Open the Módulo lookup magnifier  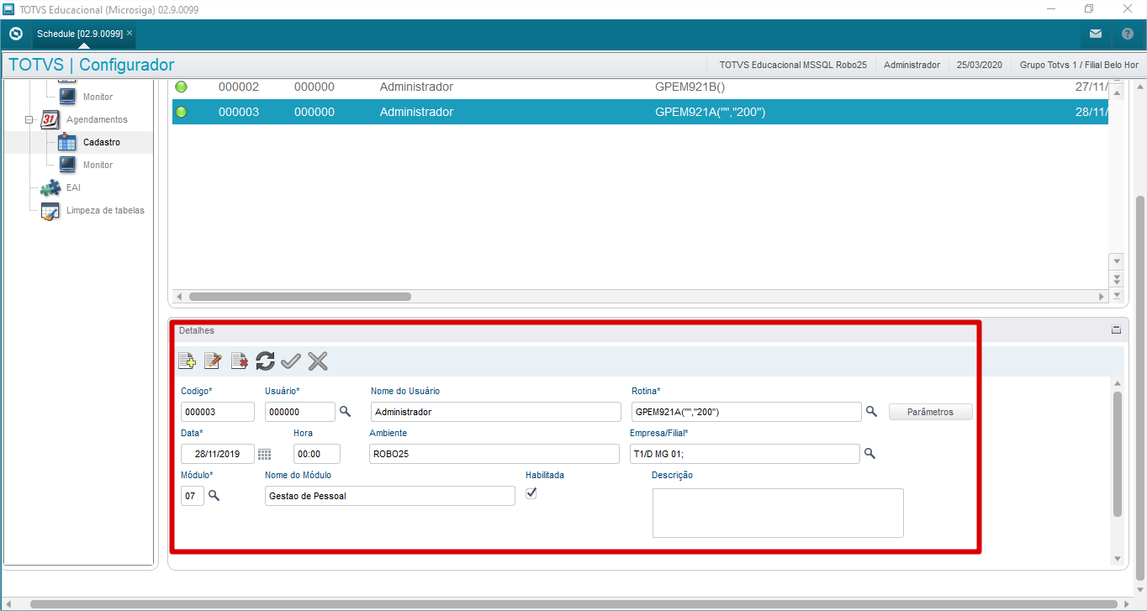pyautogui.click(x=214, y=496)
